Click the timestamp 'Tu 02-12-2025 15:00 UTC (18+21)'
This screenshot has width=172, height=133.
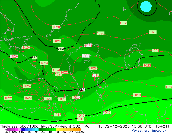point(134,126)
